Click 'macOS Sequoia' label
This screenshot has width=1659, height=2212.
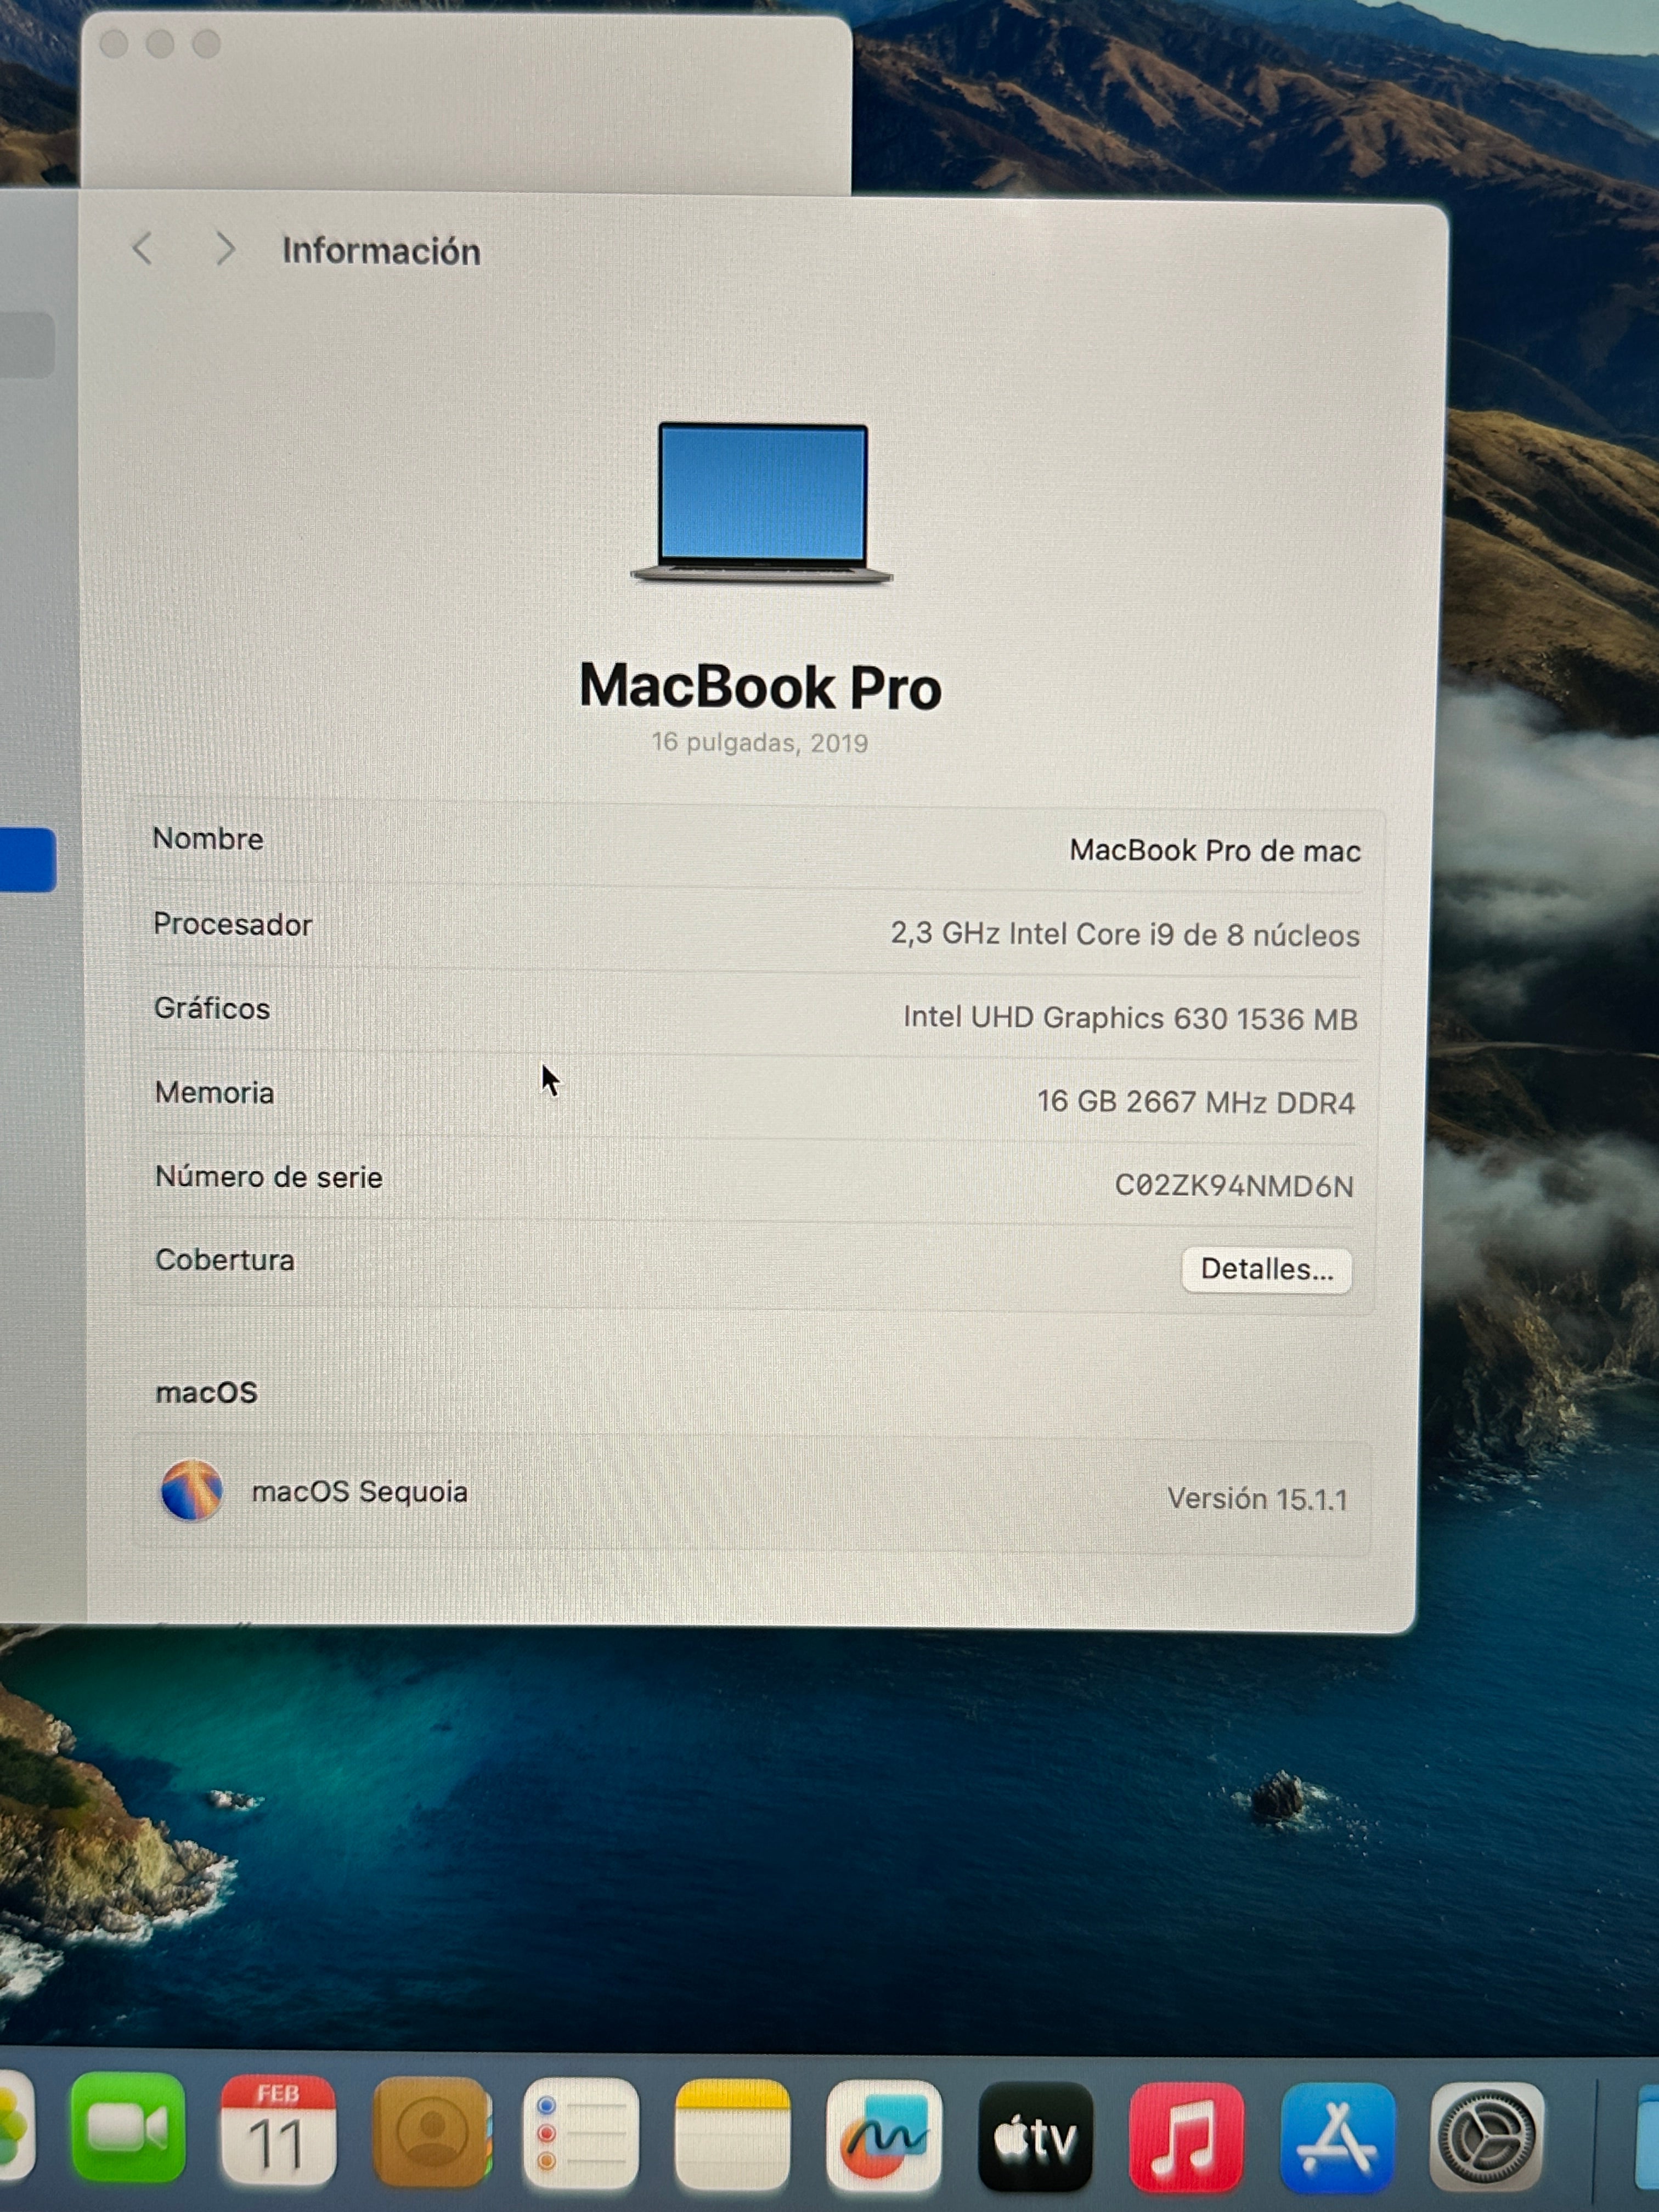(360, 1491)
